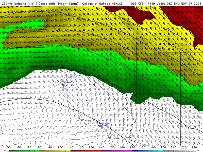This screenshot has width=203, height=152.
Task: Click the 210 value on the color scale
Action: pyautogui.click(x=174, y=147)
